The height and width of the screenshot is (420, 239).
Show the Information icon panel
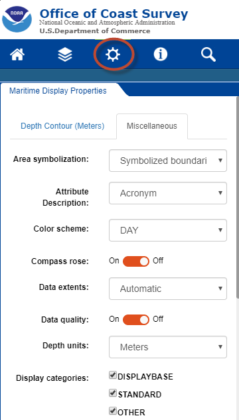(x=161, y=54)
